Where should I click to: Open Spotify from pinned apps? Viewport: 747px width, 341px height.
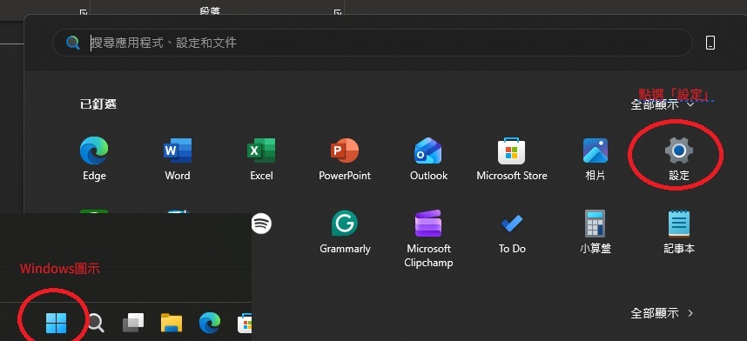coord(261,224)
